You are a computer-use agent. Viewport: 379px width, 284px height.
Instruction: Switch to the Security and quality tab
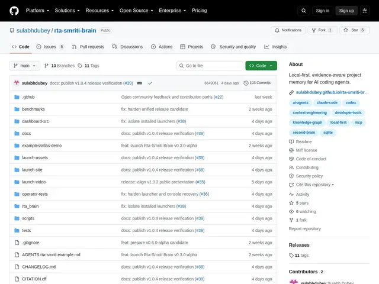point(233,47)
